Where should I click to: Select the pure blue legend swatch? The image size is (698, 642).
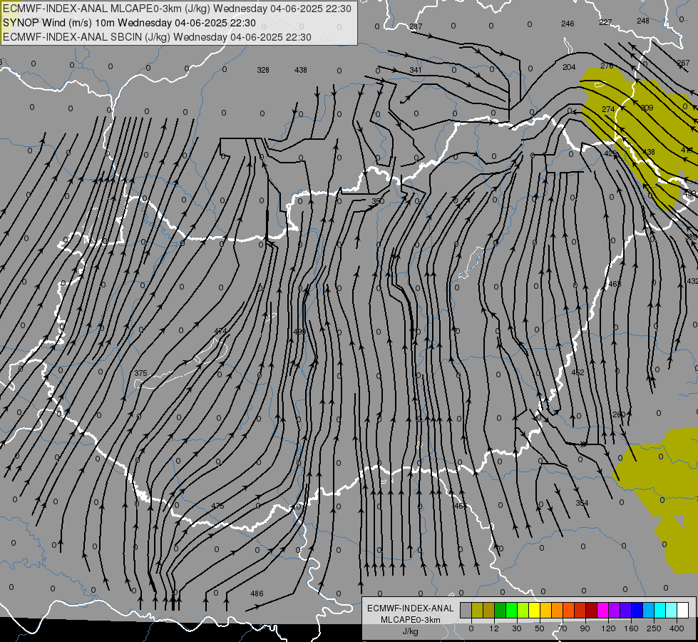(637, 611)
